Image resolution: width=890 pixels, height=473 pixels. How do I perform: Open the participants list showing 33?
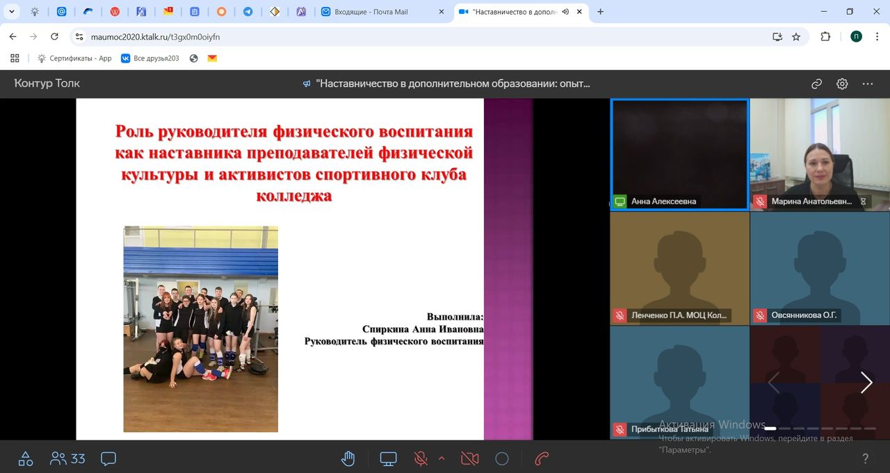67,458
